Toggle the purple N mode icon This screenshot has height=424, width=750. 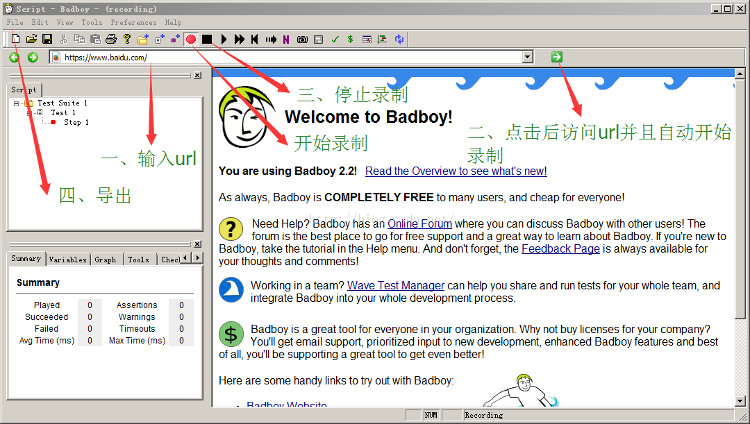[x=286, y=39]
